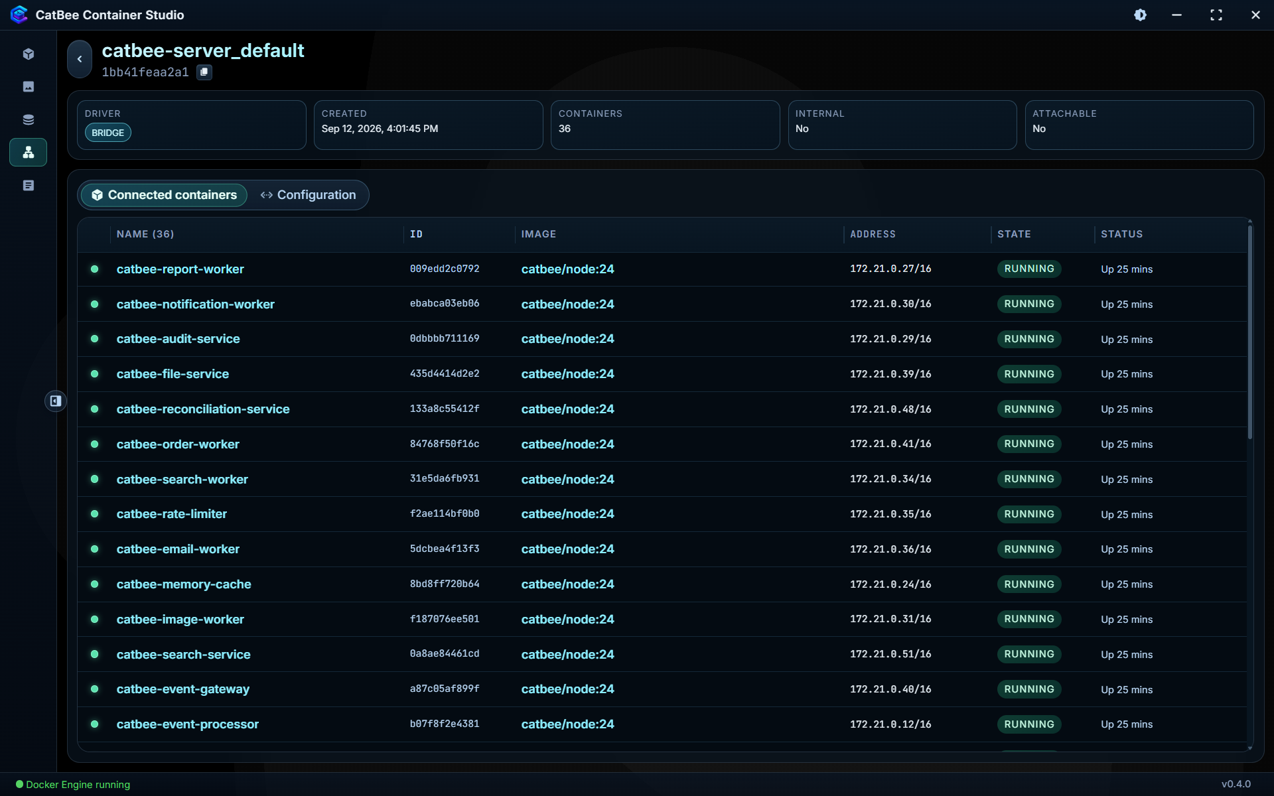This screenshot has height=796, width=1274.
Task: Sort by the IMAGE column header
Action: click(539, 234)
